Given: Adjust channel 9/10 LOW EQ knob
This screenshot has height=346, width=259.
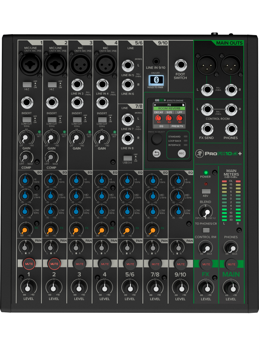Looking at the screenshot, I should [x=178, y=211].
